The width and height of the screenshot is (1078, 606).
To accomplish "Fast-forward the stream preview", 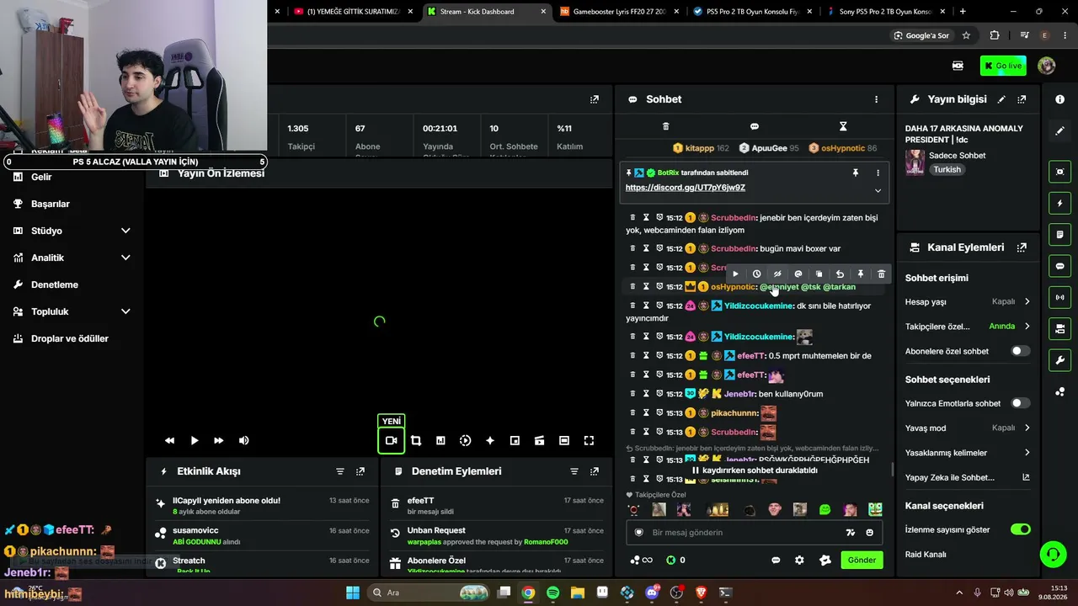I will coord(219,440).
